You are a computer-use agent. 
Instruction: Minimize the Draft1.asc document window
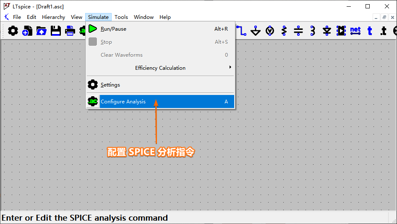pyautogui.click(x=376, y=18)
